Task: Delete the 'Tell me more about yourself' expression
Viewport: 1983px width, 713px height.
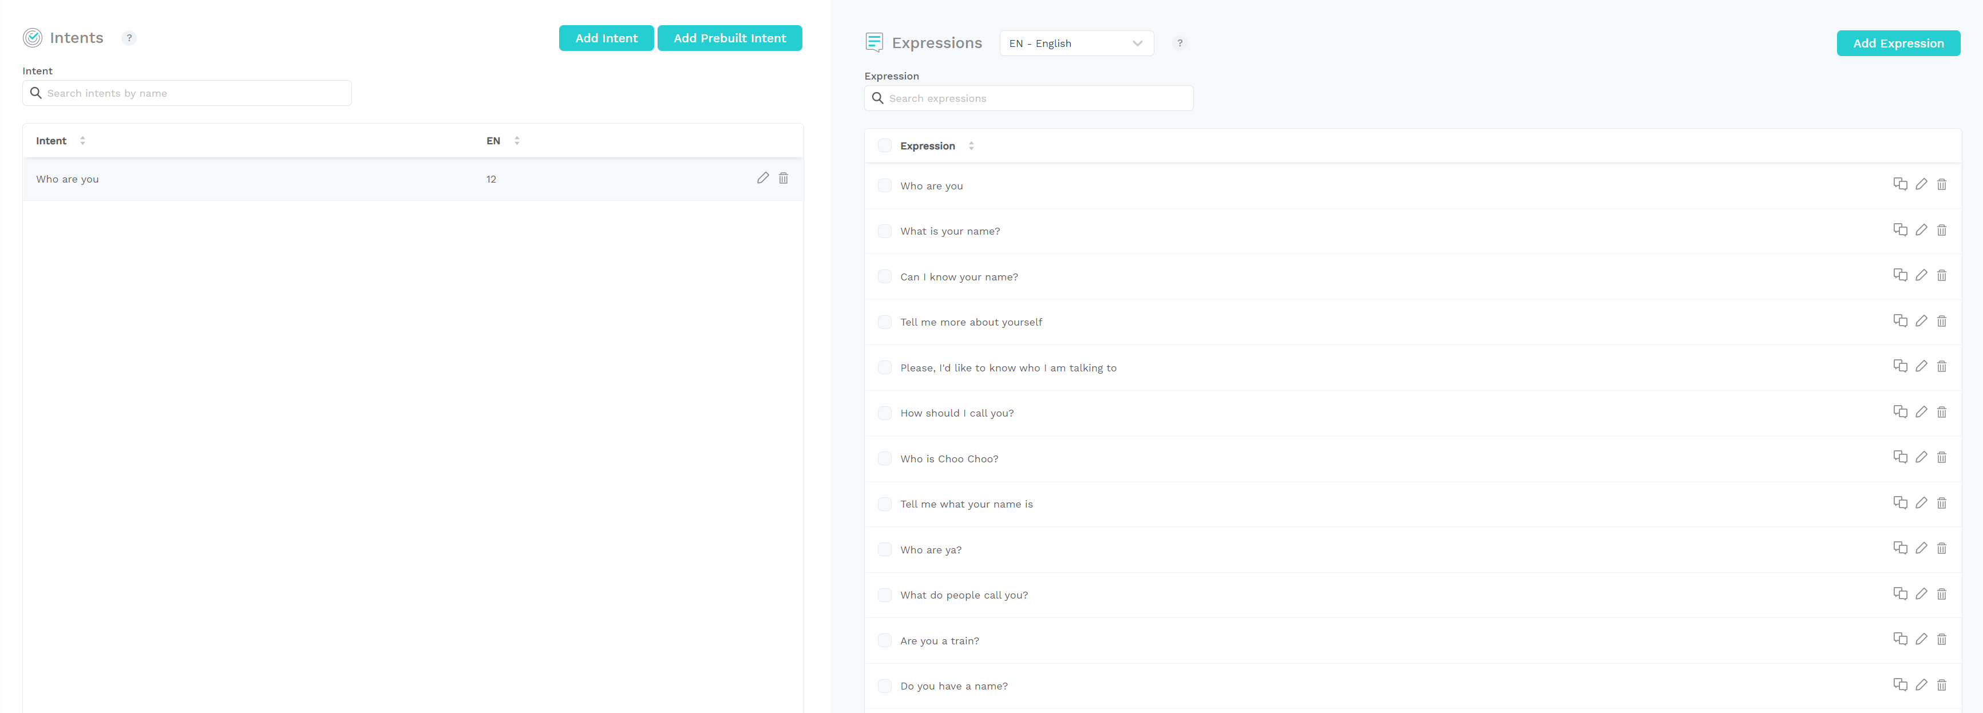Action: click(x=1941, y=320)
